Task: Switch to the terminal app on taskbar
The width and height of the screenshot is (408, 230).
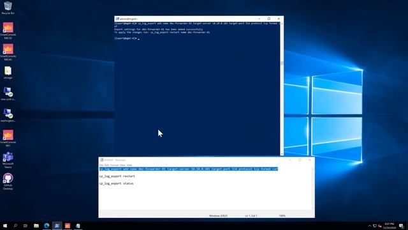Action: (57, 226)
